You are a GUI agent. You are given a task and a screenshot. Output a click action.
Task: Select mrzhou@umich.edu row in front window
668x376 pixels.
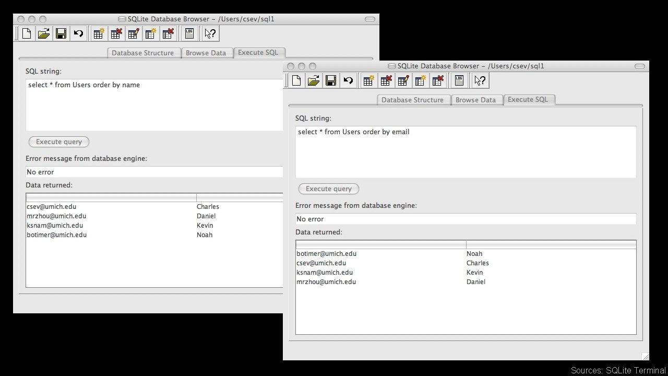coord(466,281)
